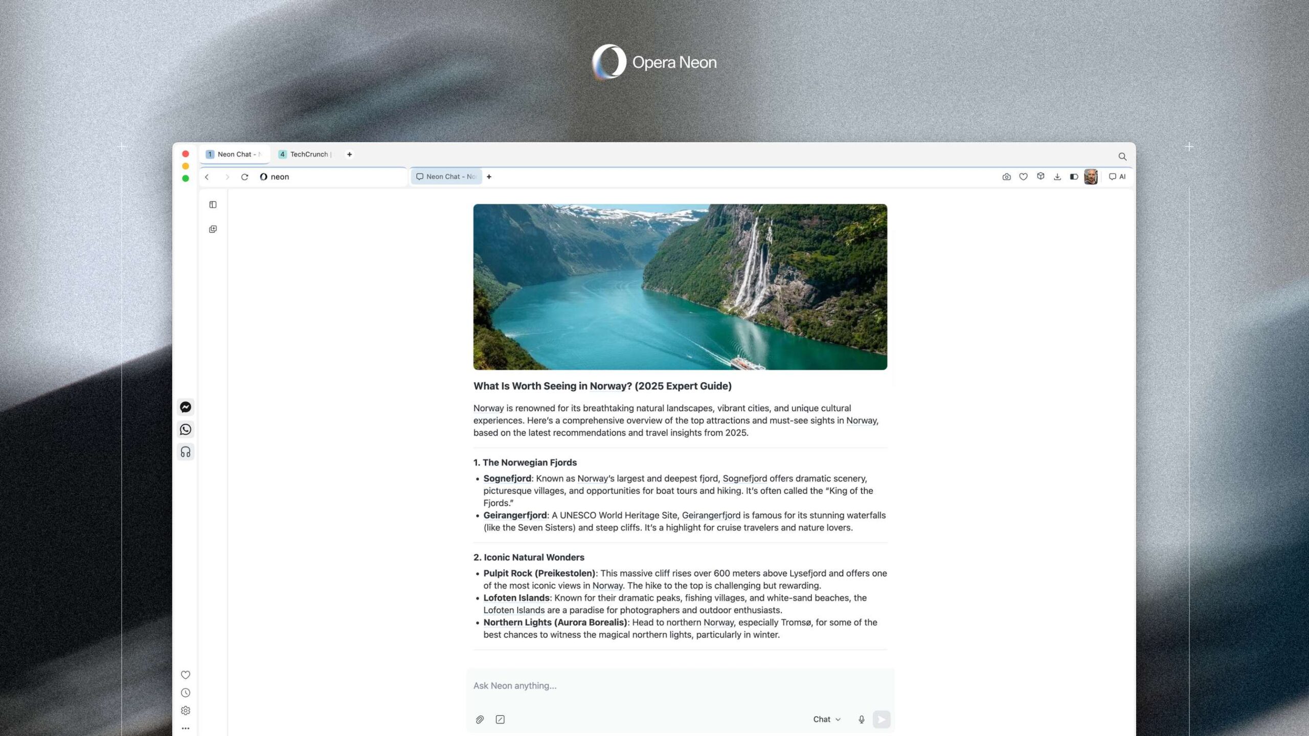Expand the Chat mode dropdown
This screenshot has height=736, width=1309.
[827, 720]
